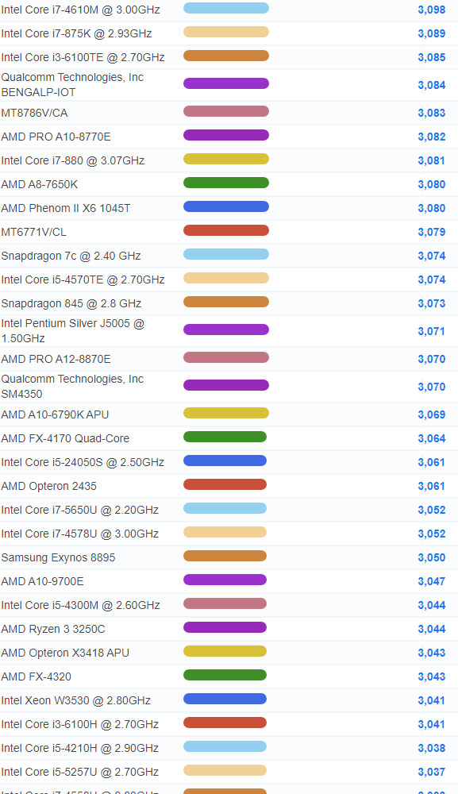Select Snapdragon 7c @ 2.40 GHz
This screenshot has height=794, width=458.
(x=71, y=256)
